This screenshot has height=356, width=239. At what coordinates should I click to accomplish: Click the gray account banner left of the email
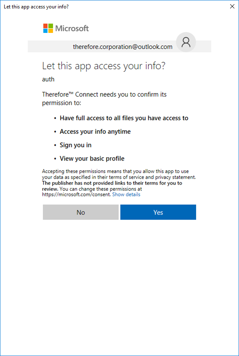pos(50,46)
